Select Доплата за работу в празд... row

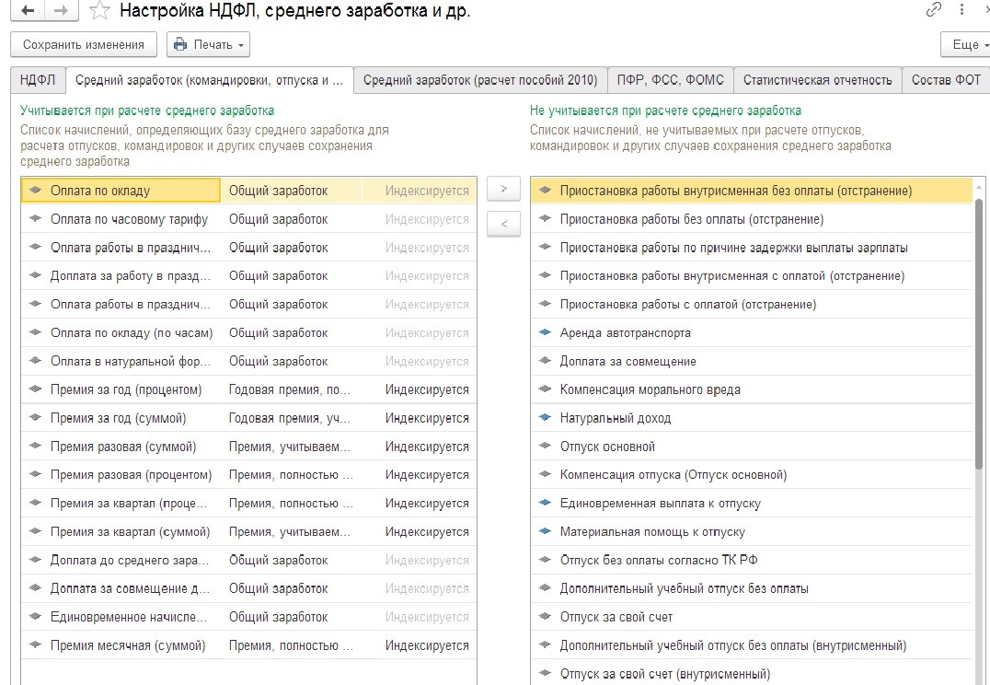coord(248,276)
